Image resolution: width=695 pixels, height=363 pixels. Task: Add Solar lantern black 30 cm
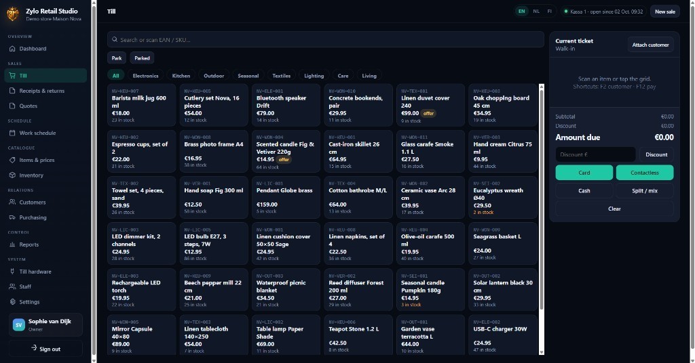pos(503,290)
